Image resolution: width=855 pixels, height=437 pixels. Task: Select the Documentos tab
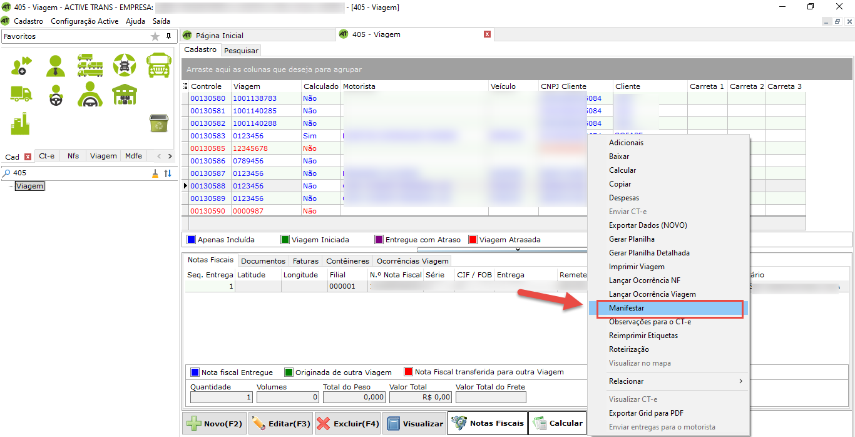coord(263,261)
